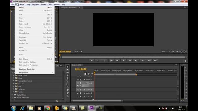Click Mark Out button
The width and height of the screenshot is (198, 111).
click(x=104, y=60)
